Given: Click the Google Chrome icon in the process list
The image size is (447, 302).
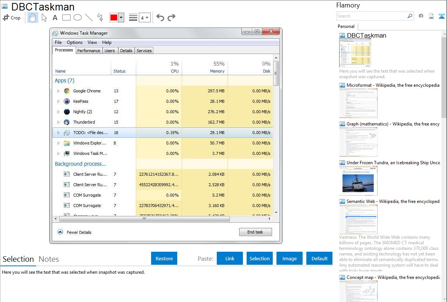Looking at the screenshot, I should click(x=67, y=91).
